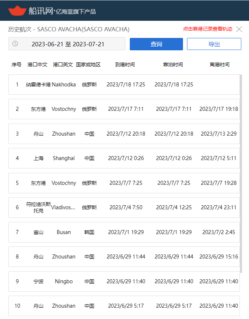Select the Busan port record

tap(124, 232)
